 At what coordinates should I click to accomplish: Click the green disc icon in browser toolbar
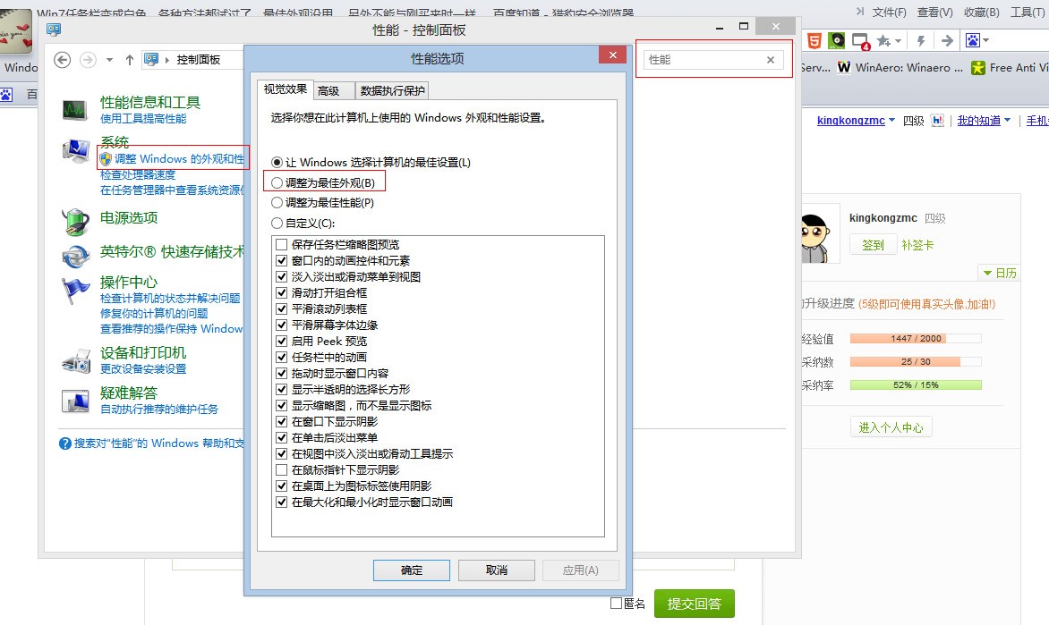pos(836,41)
